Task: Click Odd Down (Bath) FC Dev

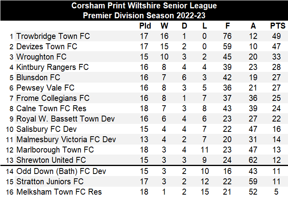Action: (61, 171)
